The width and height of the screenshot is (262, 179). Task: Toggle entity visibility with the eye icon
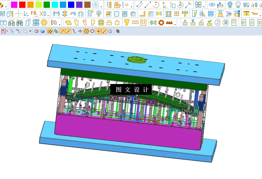[x=212, y=4]
